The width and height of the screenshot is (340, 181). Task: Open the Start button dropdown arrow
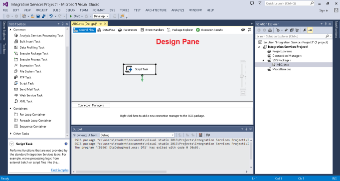click(x=82, y=16)
